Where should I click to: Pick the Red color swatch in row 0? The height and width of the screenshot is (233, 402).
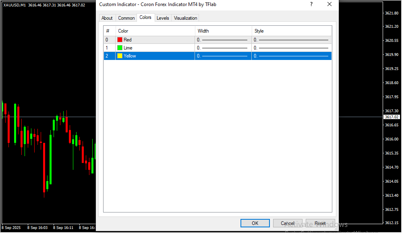click(x=120, y=40)
